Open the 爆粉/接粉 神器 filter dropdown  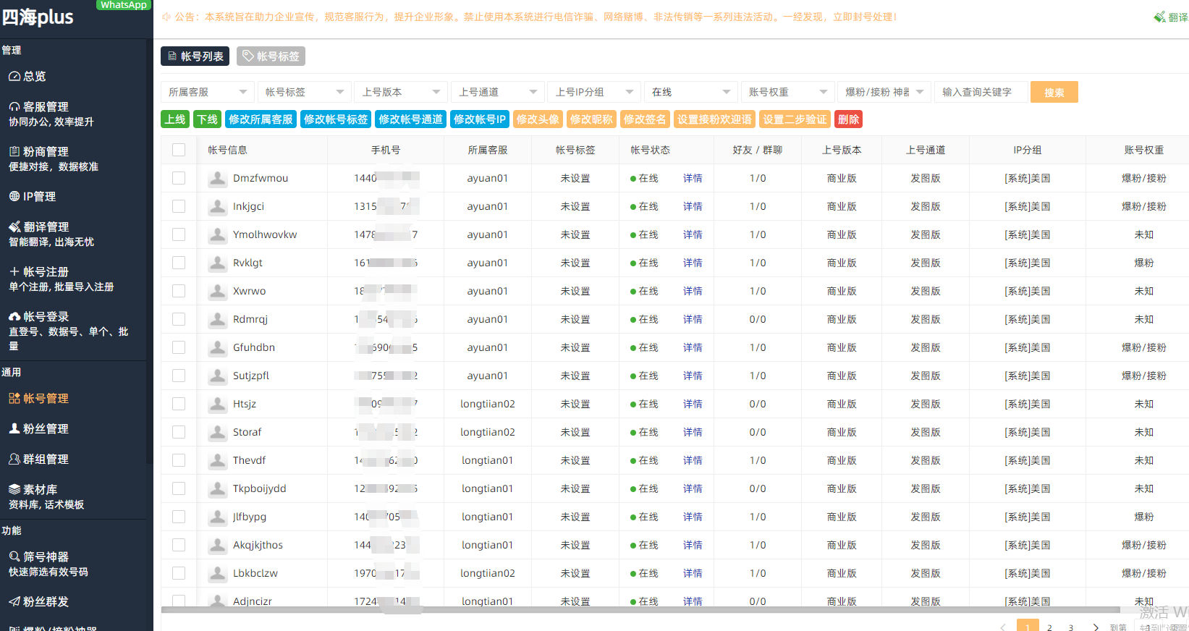(884, 92)
